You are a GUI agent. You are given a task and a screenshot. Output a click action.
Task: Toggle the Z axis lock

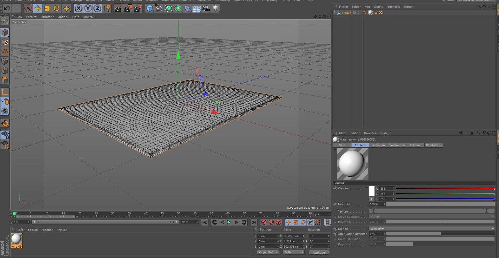(97, 8)
